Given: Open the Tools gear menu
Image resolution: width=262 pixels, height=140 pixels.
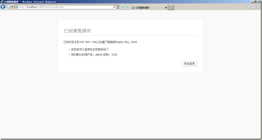Looking at the screenshot, I should [258, 7].
